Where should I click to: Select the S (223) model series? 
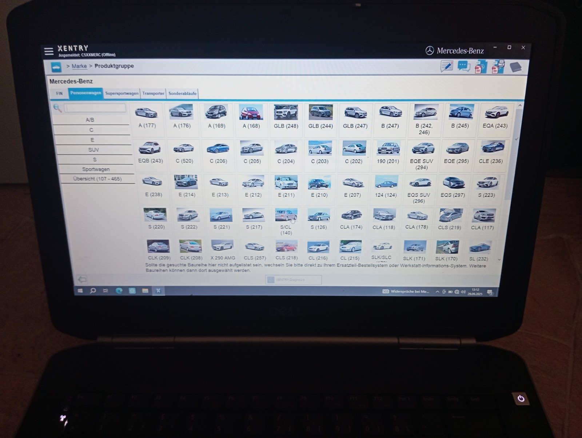(x=486, y=187)
